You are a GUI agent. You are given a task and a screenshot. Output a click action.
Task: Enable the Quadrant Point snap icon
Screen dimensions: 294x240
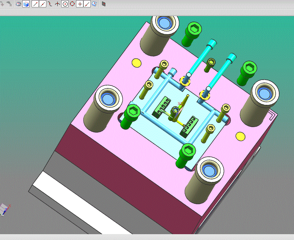pos(72,4)
